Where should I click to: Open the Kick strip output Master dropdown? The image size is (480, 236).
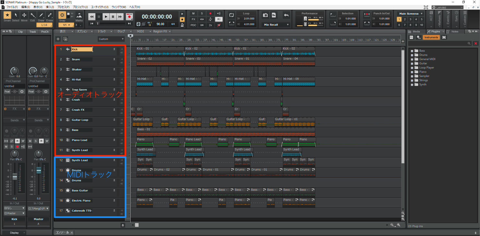[x=14, y=213]
